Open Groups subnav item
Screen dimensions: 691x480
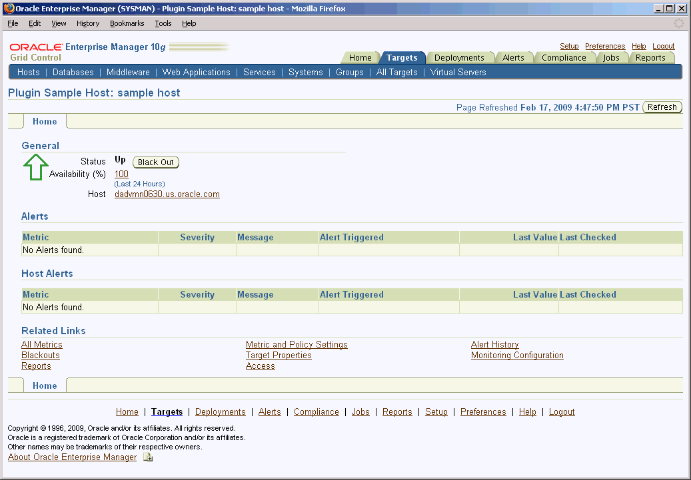[349, 72]
